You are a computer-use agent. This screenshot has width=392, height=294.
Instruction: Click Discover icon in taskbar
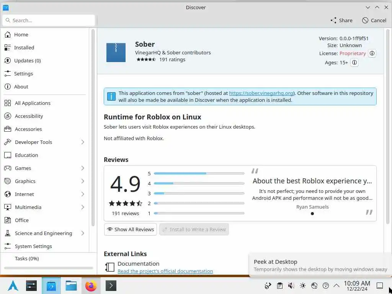(51, 286)
